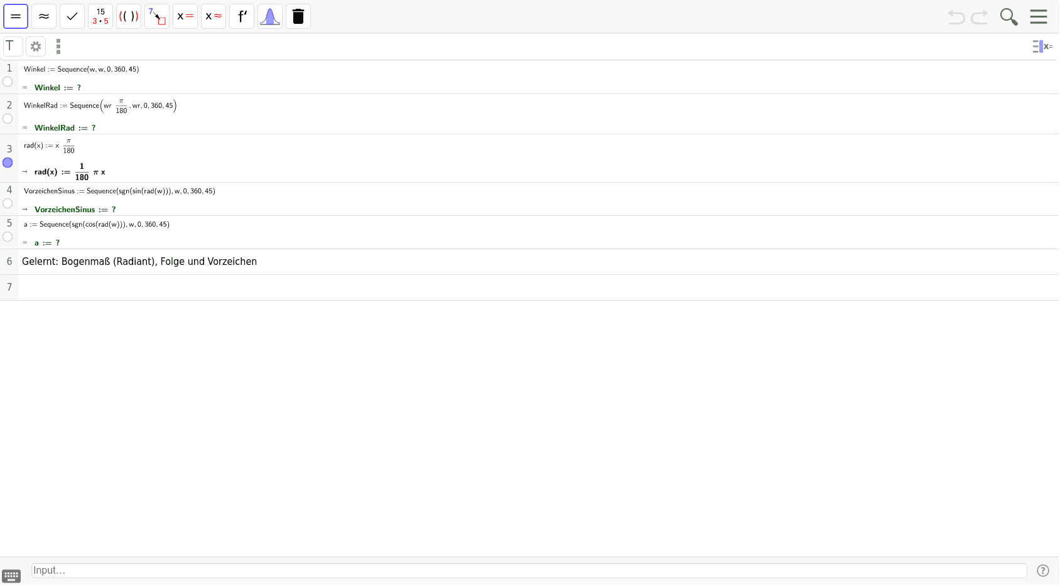This screenshot has width=1060, height=585.
Task: Click the Redo arrow
Action: pos(980,17)
